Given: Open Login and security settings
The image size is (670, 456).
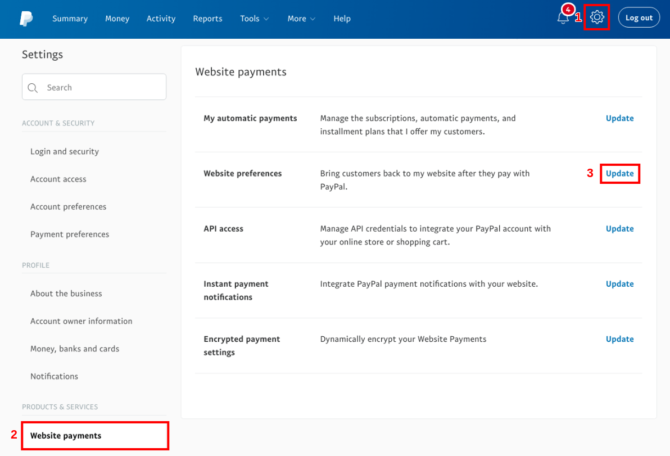Looking at the screenshot, I should click(65, 152).
